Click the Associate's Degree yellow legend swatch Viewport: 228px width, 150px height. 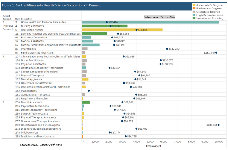(x=194, y=5)
